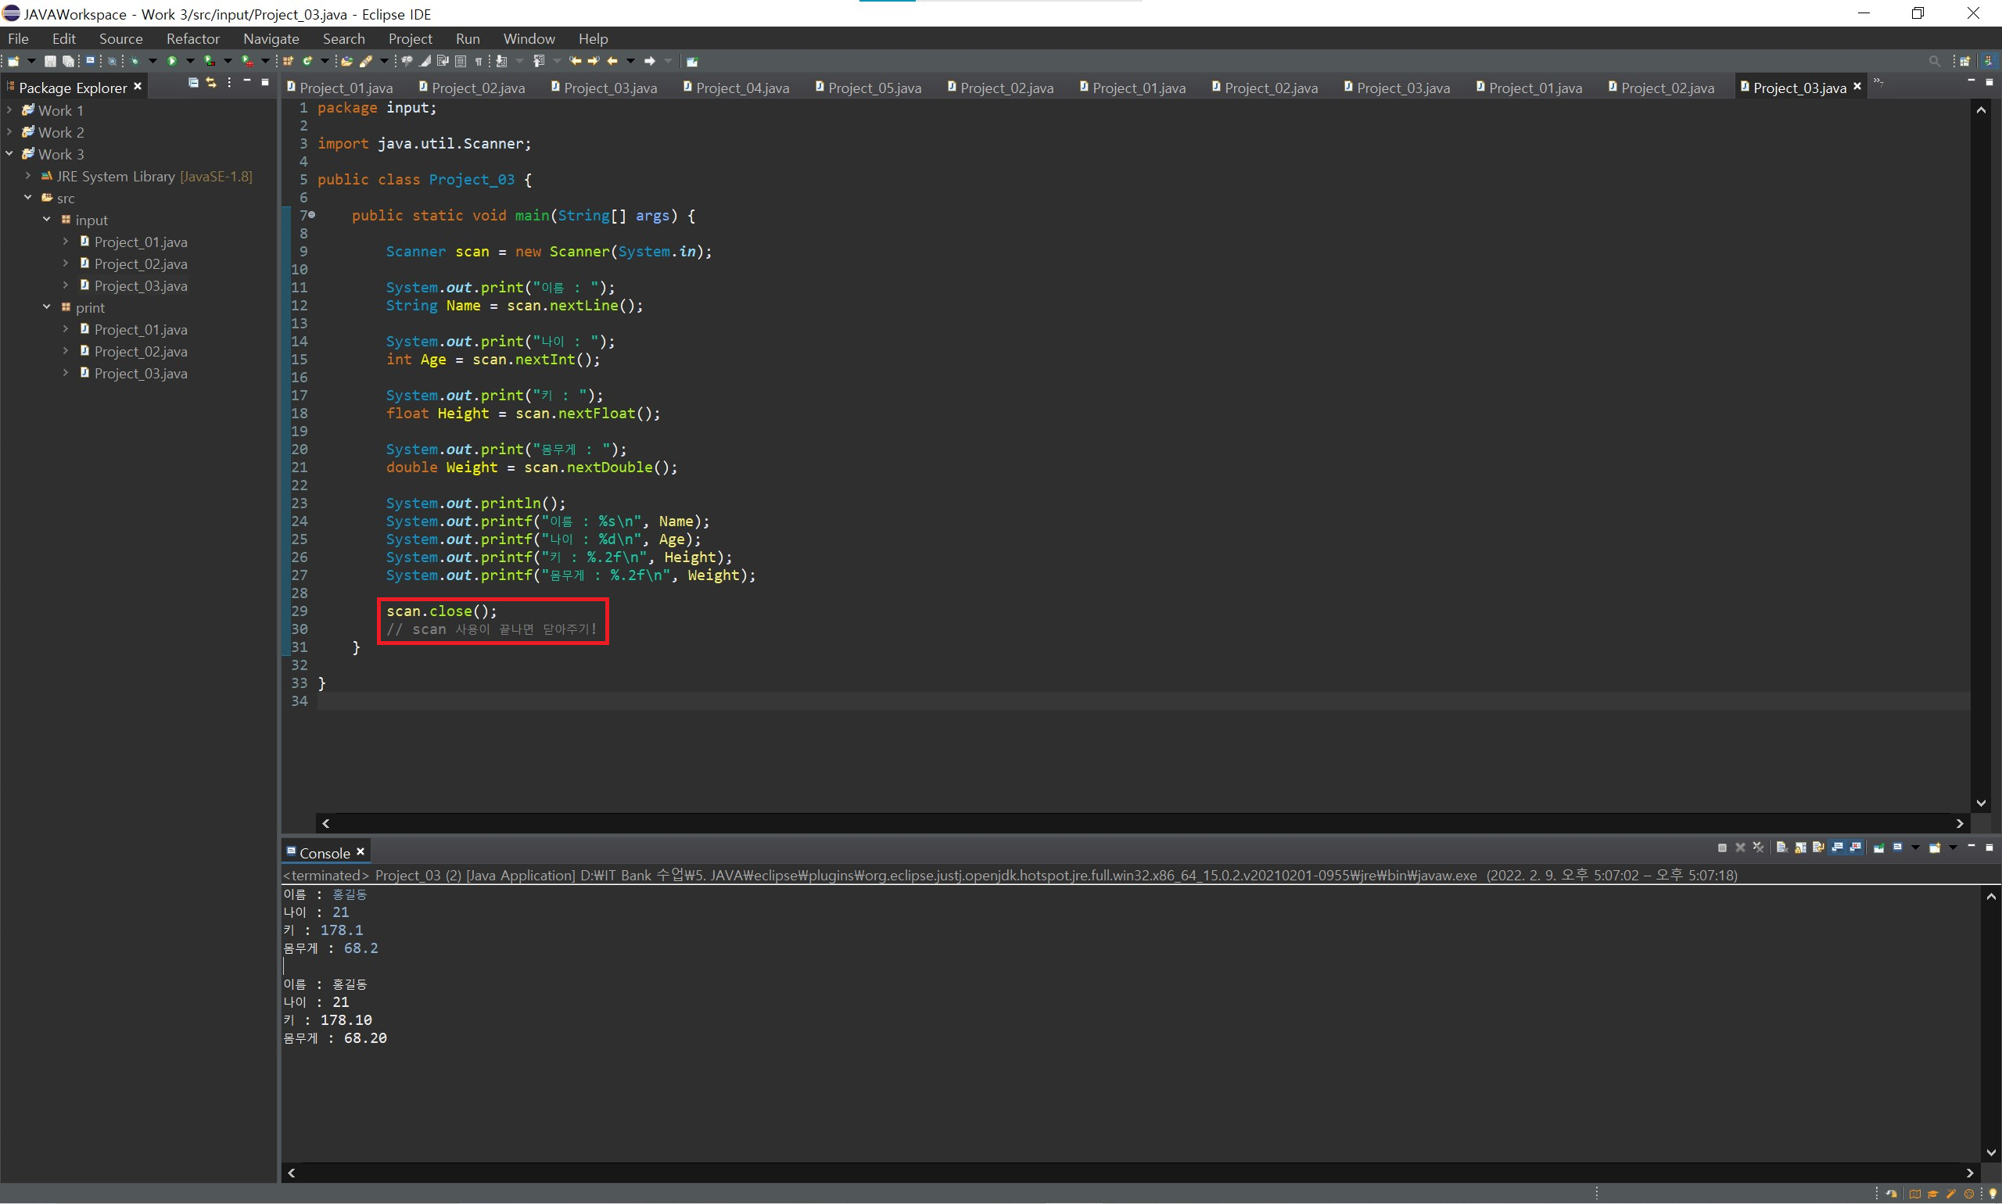Close the Package Explorer view
This screenshot has width=2002, height=1204.
[x=138, y=86]
